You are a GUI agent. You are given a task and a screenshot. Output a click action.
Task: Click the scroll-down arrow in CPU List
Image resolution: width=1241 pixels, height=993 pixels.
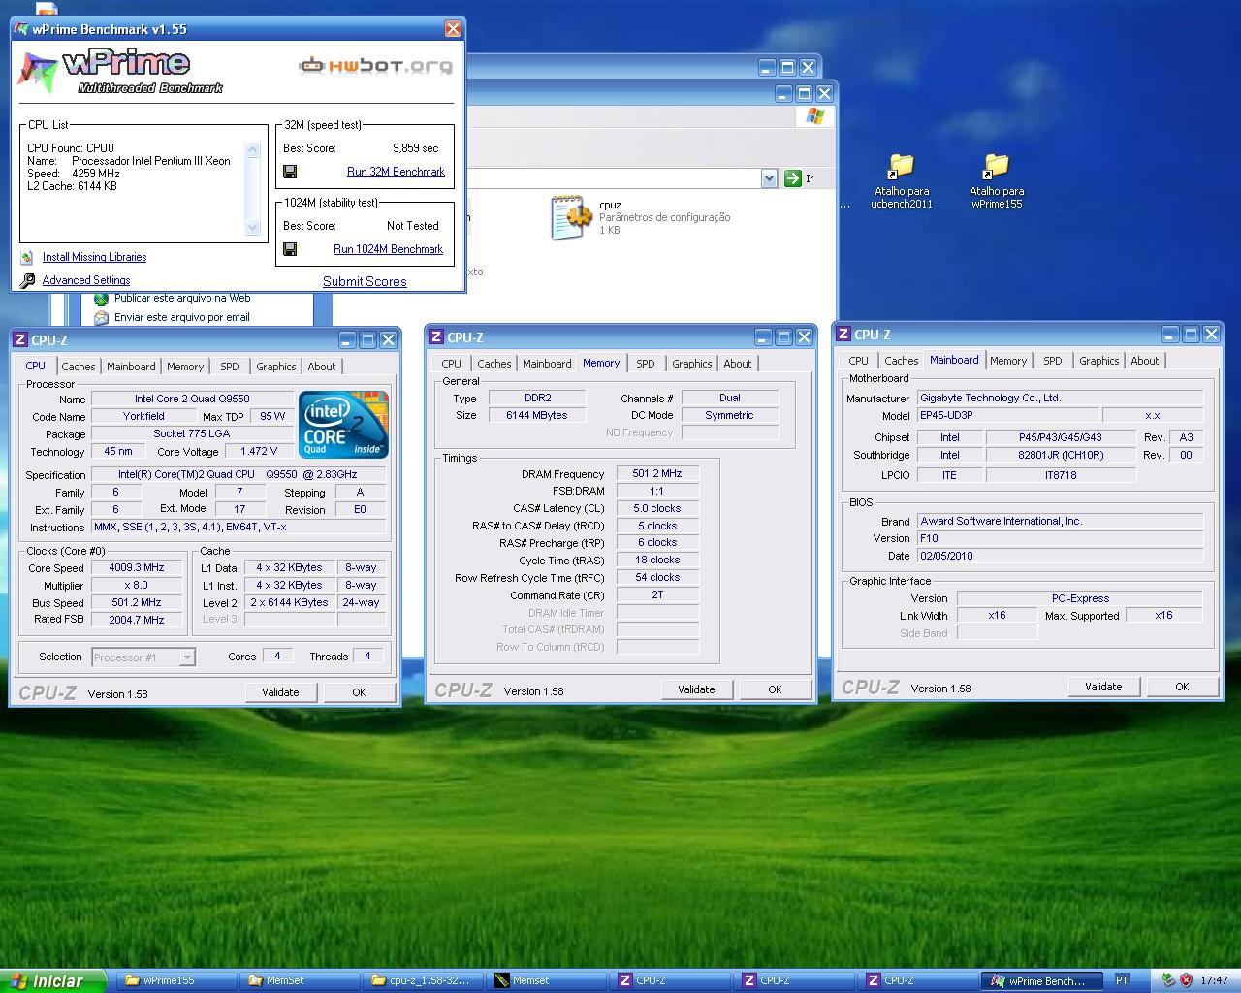253,228
